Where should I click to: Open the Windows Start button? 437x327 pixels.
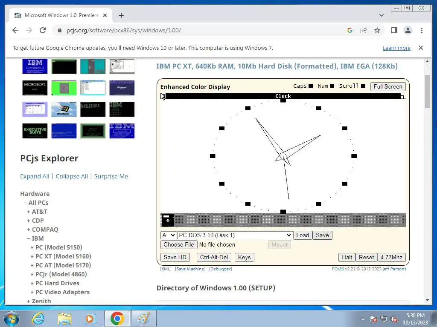click(x=11, y=318)
